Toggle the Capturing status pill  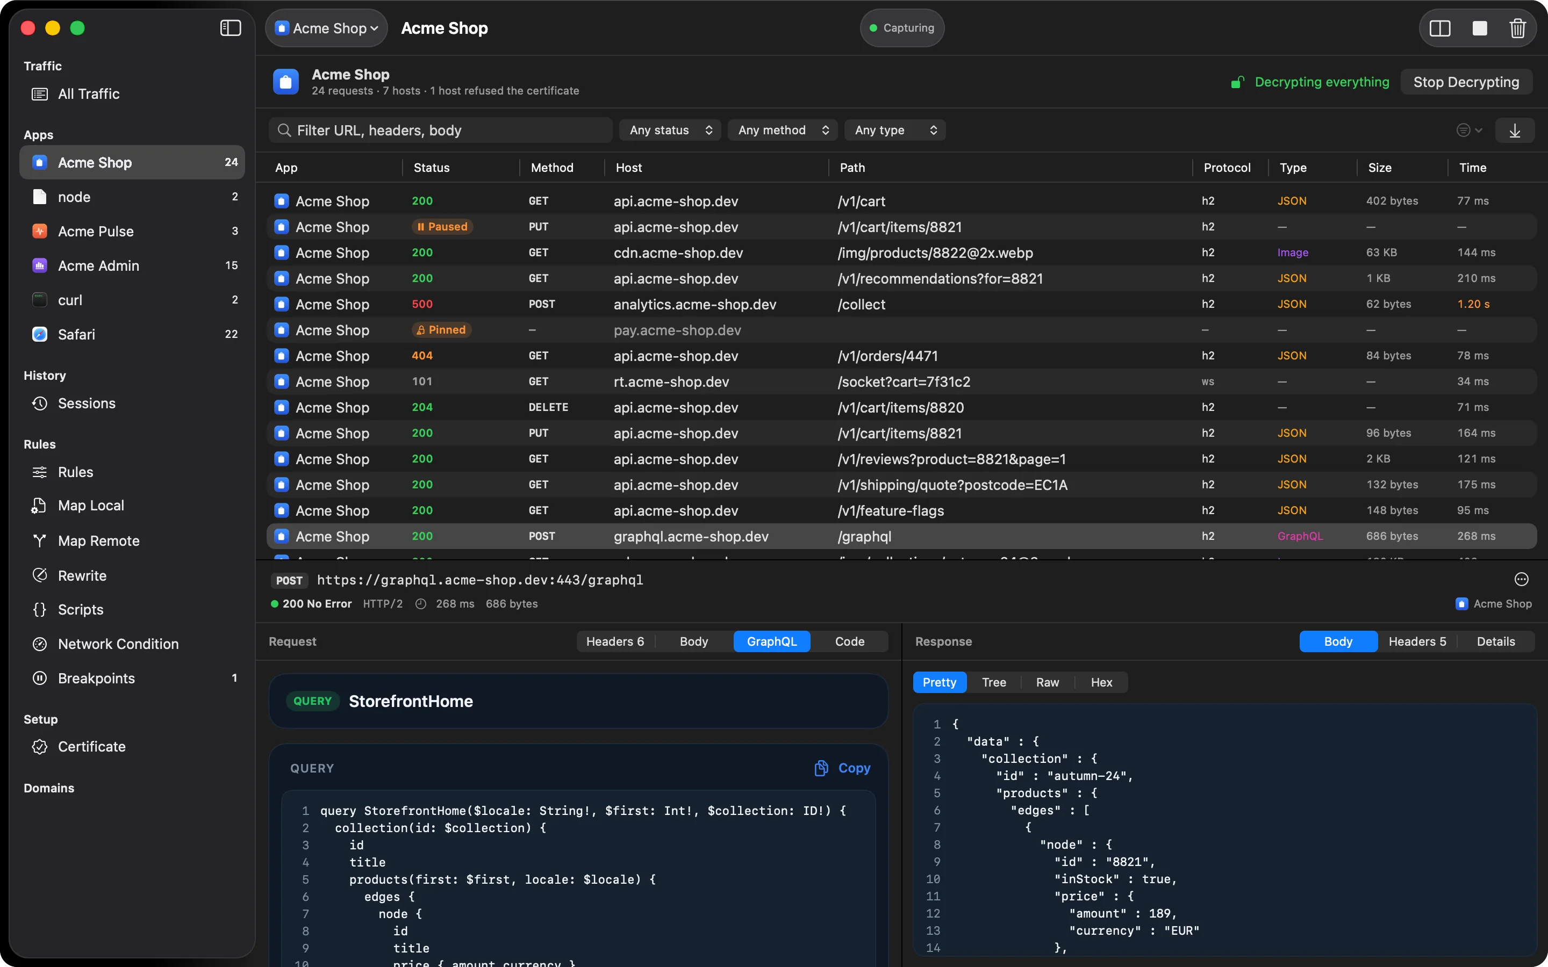click(x=902, y=28)
